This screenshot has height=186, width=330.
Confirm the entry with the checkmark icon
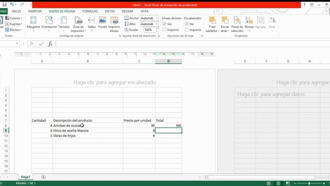(41, 44)
